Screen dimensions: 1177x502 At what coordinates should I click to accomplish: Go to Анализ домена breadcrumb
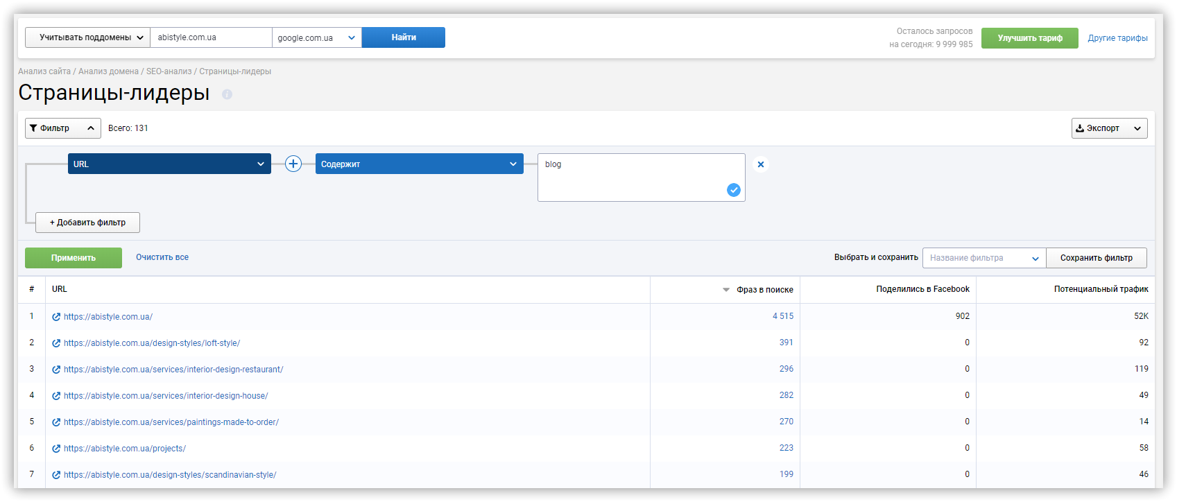(x=108, y=71)
